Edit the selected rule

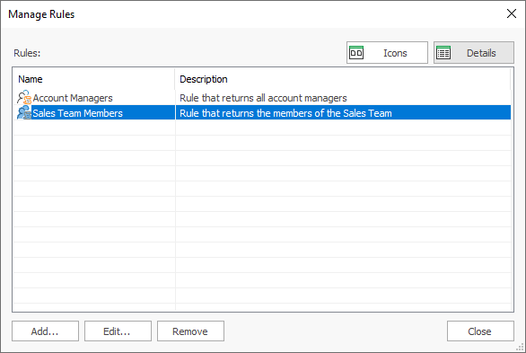coord(118,331)
